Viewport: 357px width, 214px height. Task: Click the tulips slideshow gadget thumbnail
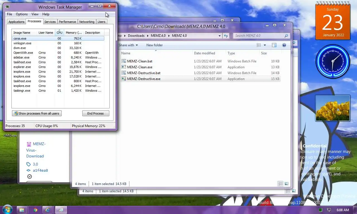[x=333, y=108]
